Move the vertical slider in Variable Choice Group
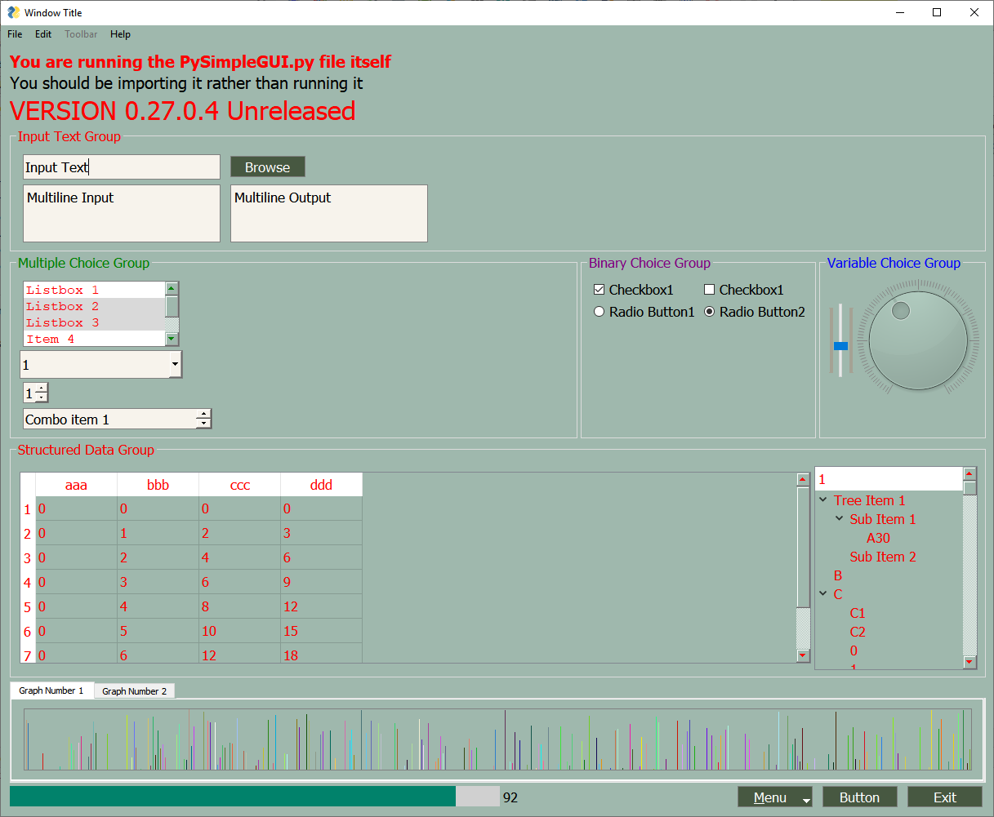The image size is (994, 817). pos(841,345)
